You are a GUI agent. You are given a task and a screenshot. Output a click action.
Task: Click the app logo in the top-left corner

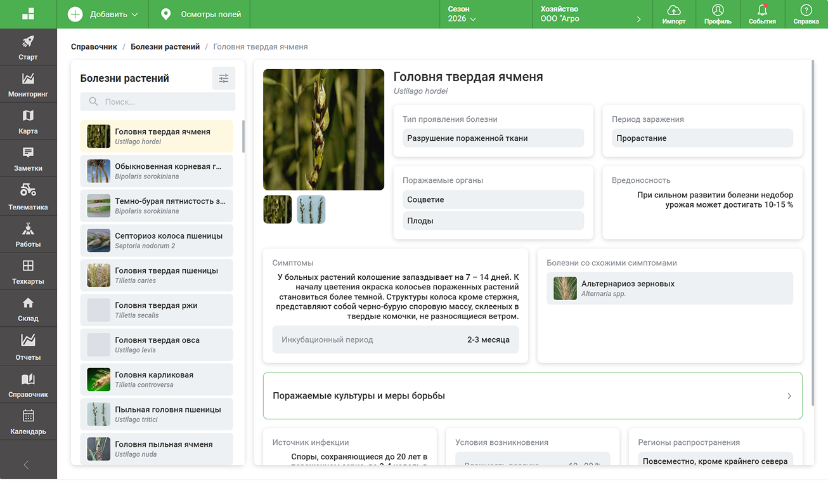(28, 14)
